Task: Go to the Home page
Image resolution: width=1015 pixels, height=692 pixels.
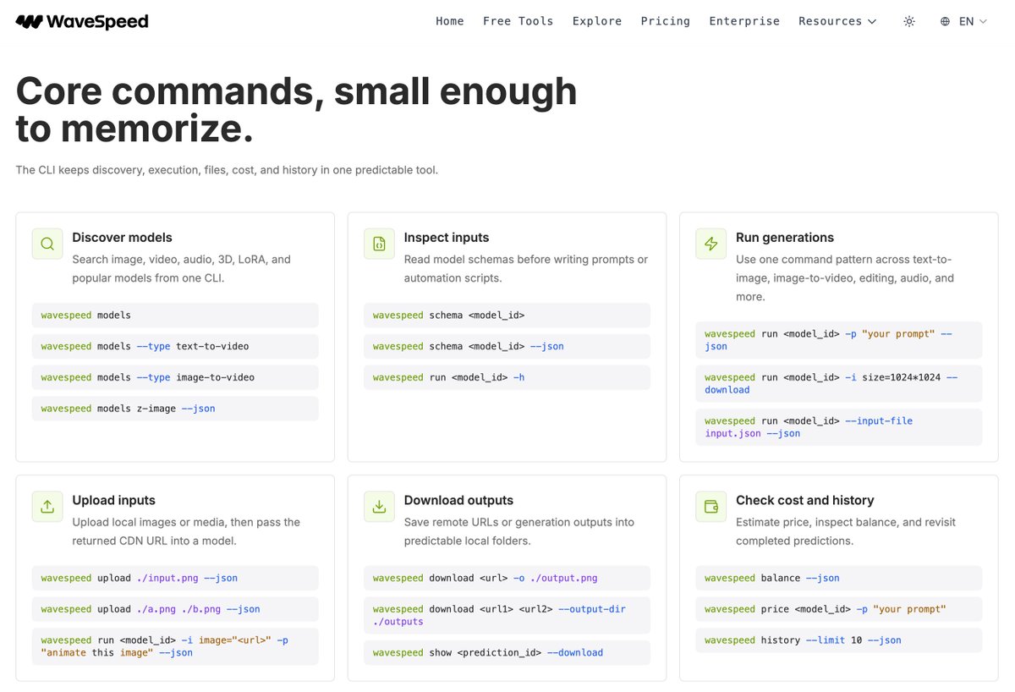Action: [450, 21]
